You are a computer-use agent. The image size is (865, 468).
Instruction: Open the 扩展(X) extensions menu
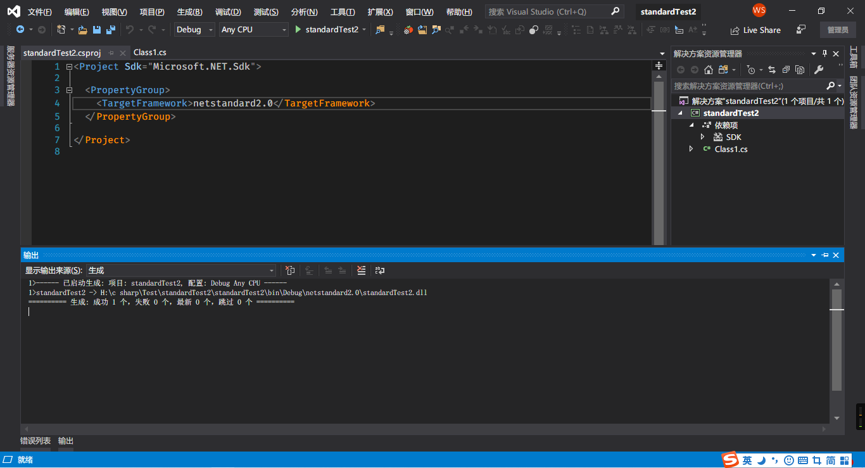(380, 12)
